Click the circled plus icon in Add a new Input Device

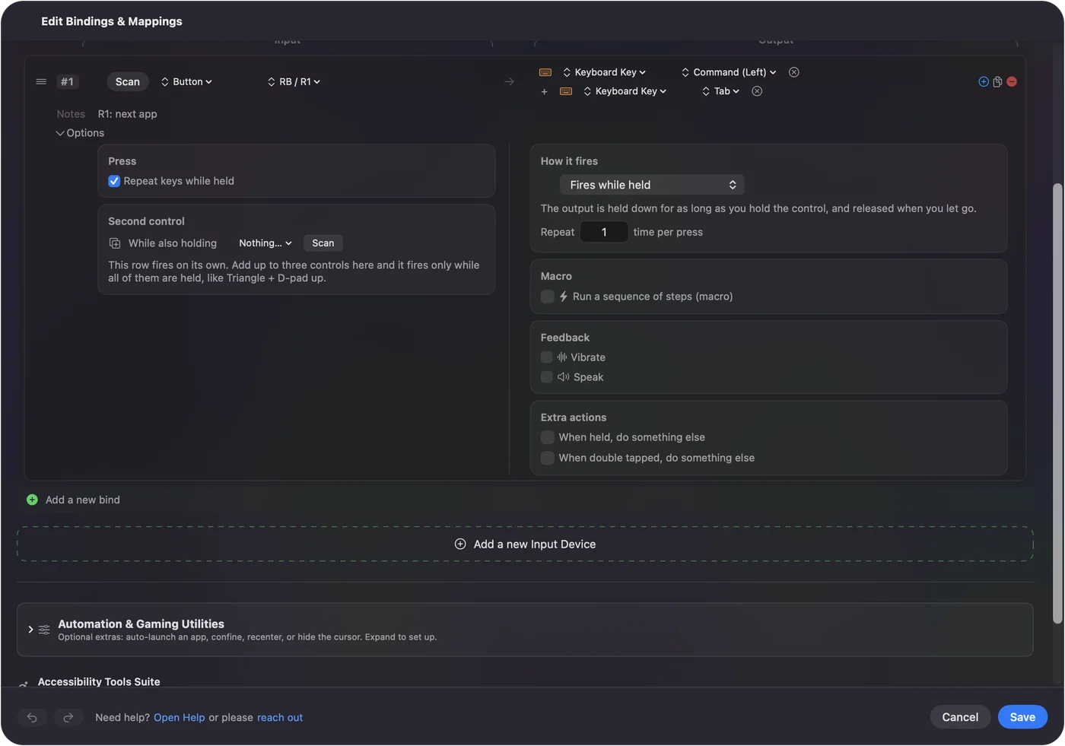pos(460,544)
